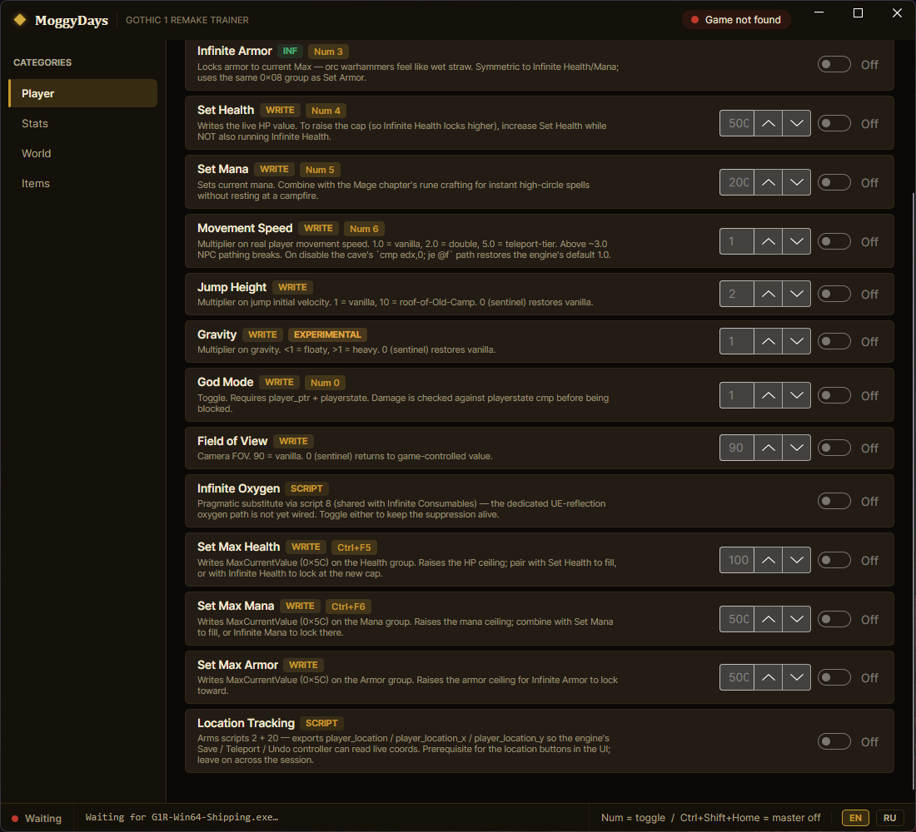Lower Set Max Armor with down arrow
The height and width of the screenshot is (832, 916).
pyautogui.click(x=796, y=677)
